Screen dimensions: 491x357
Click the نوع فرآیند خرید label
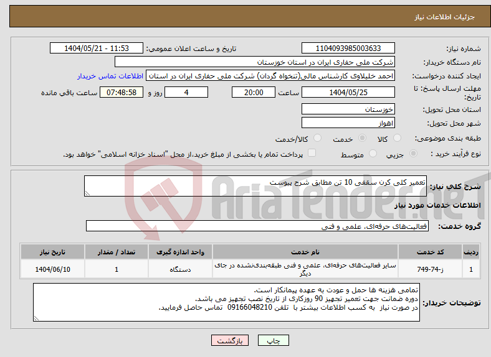pos(455,154)
